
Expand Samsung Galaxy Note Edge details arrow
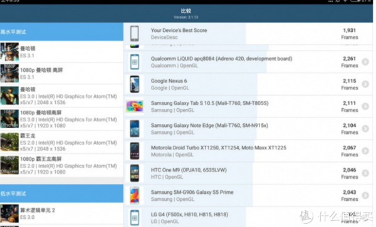point(365,129)
